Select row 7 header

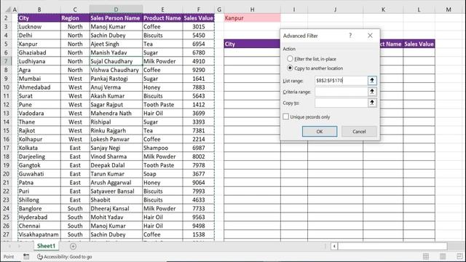pos(6,61)
